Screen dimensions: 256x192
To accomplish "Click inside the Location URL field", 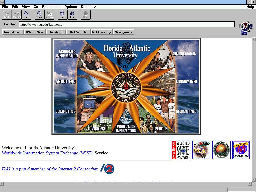I will click(127, 24).
